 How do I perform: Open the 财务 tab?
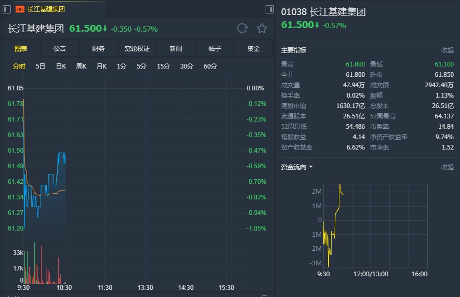(x=98, y=49)
